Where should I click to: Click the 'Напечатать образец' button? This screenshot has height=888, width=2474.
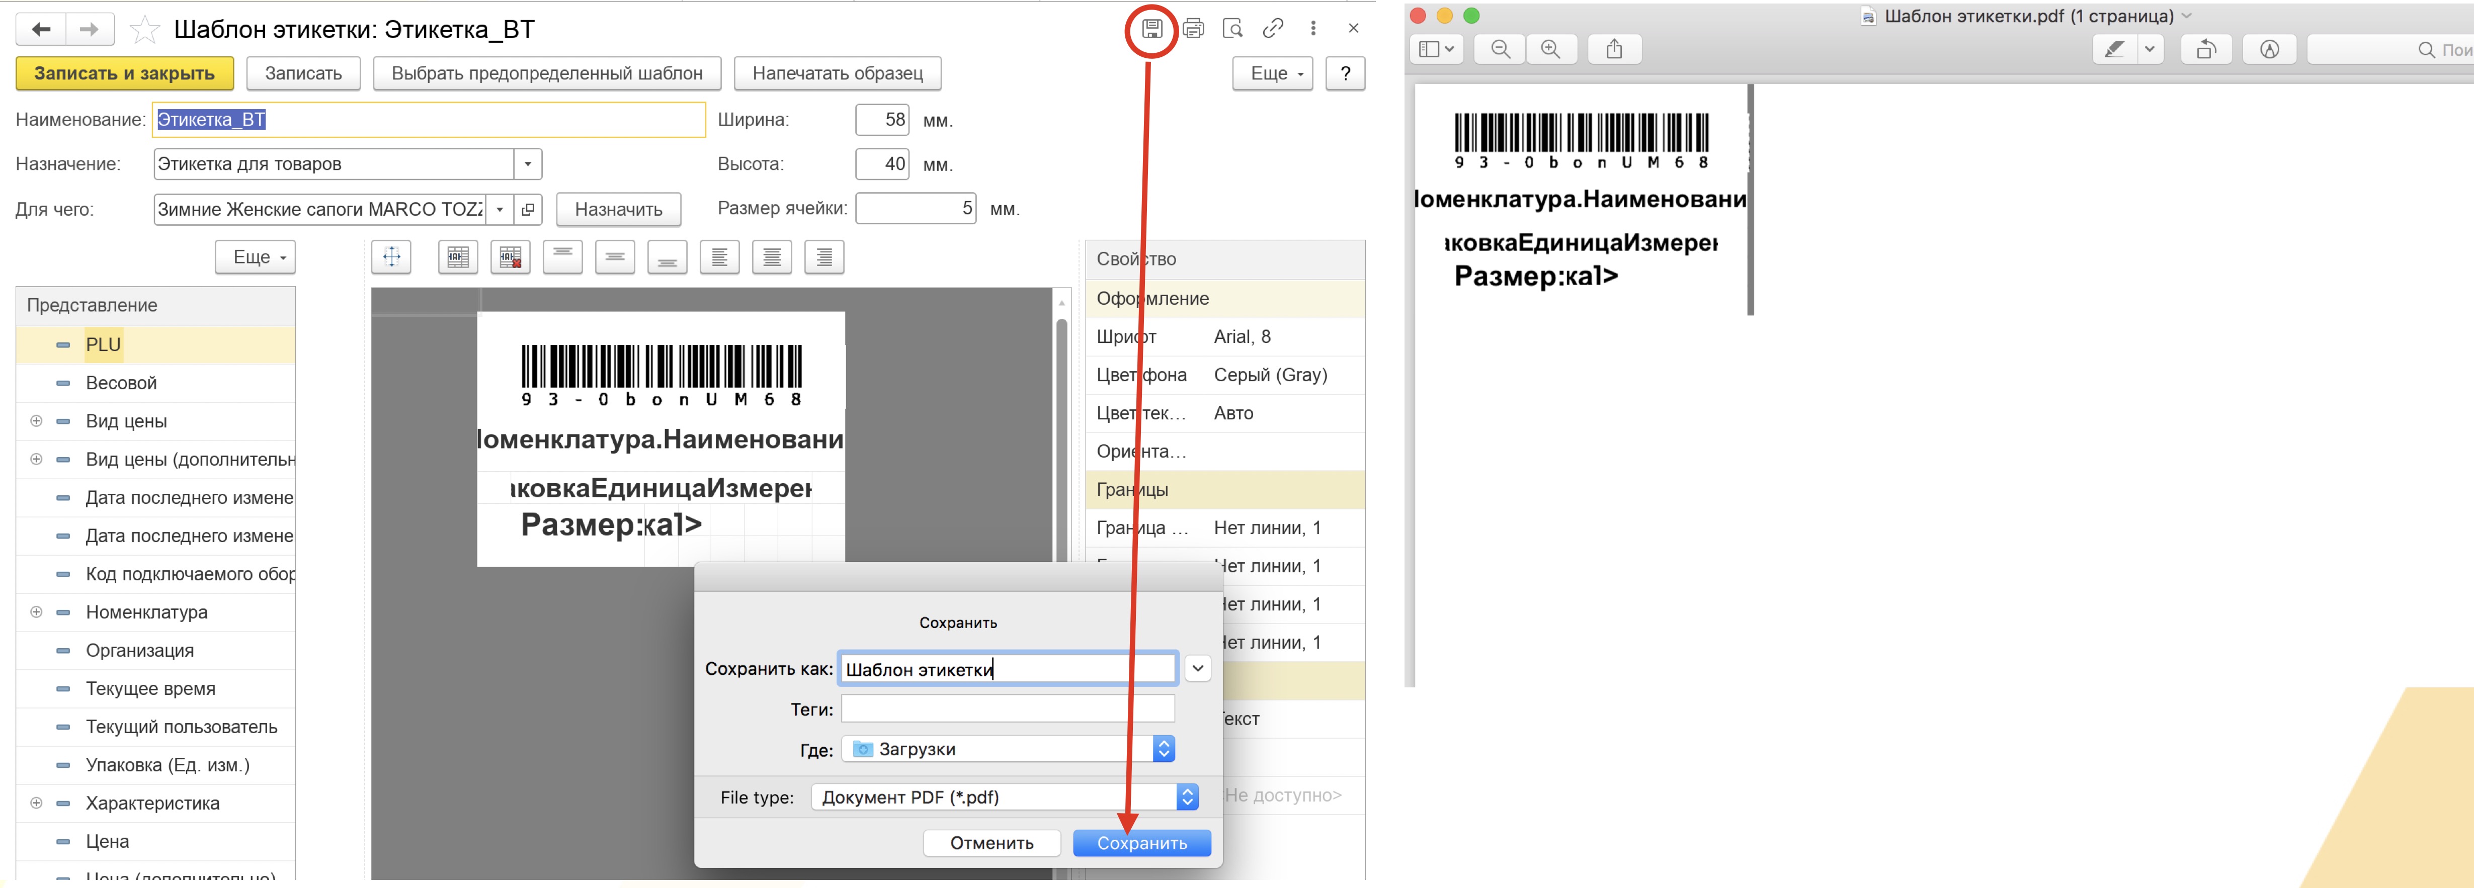(838, 73)
